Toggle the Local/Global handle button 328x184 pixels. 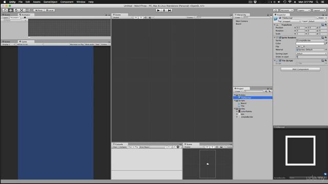50,10
